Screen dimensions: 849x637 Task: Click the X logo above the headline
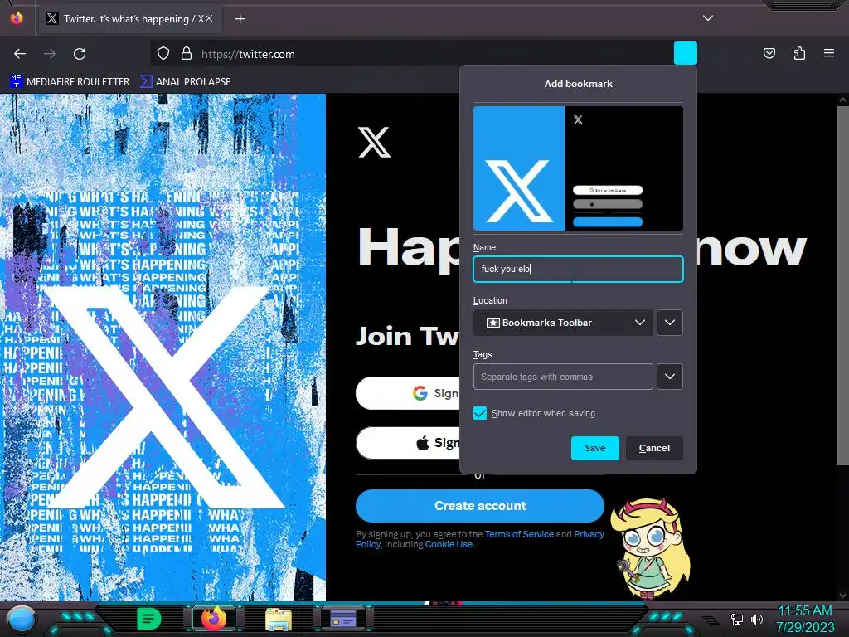point(374,143)
